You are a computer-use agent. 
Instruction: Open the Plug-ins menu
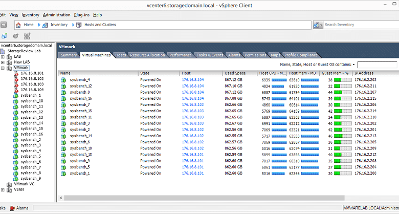click(82, 15)
